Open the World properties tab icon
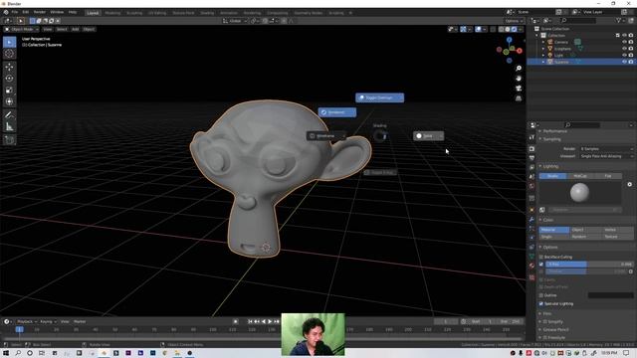 [x=531, y=186]
